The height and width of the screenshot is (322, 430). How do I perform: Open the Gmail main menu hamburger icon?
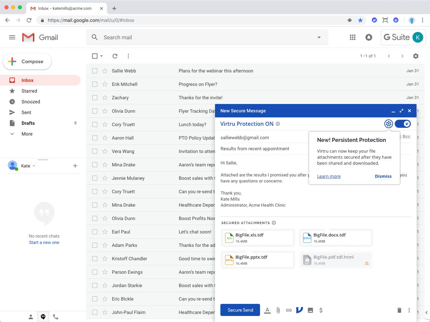tap(12, 38)
